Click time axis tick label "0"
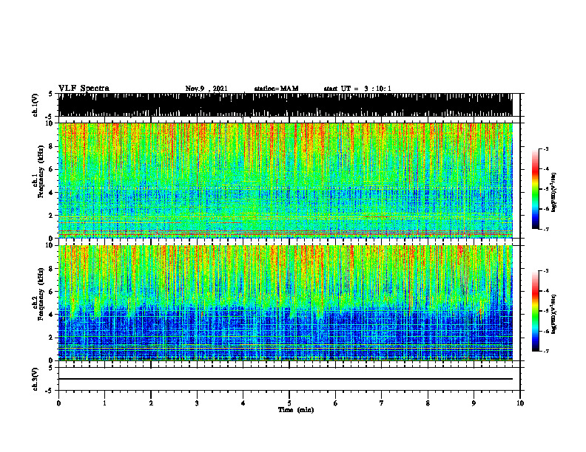586x452 pixels. click(x=58, y=403)
